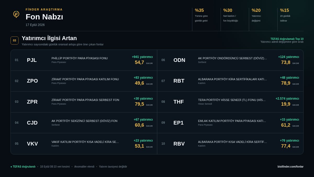Viewport: 314px width, 177px height.
Task: Click the Fon Nabzı title
Action: point(44,17)
